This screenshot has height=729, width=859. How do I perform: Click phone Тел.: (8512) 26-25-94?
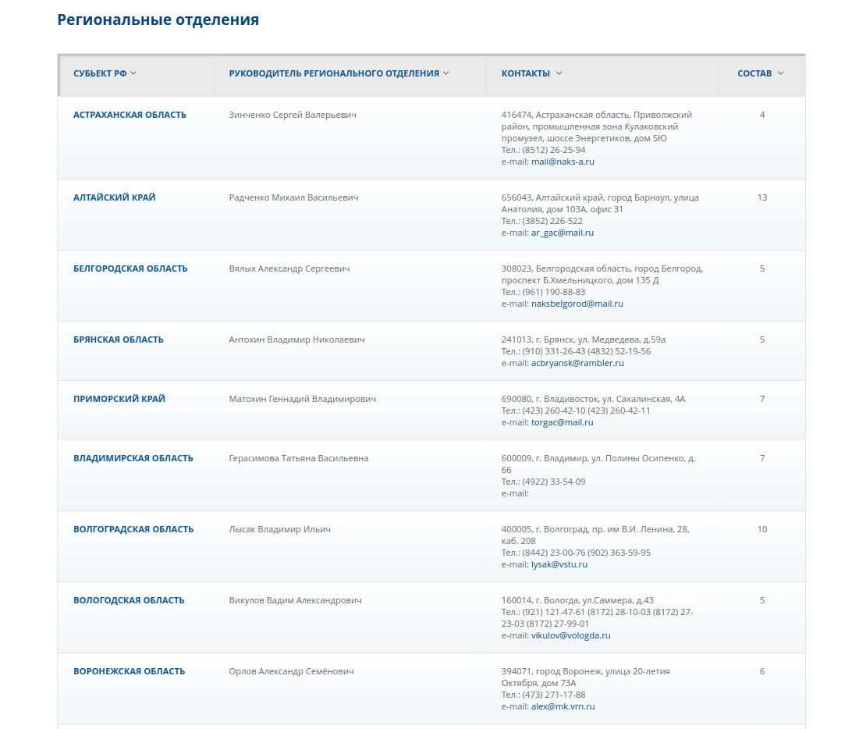(x=544, y=150)
